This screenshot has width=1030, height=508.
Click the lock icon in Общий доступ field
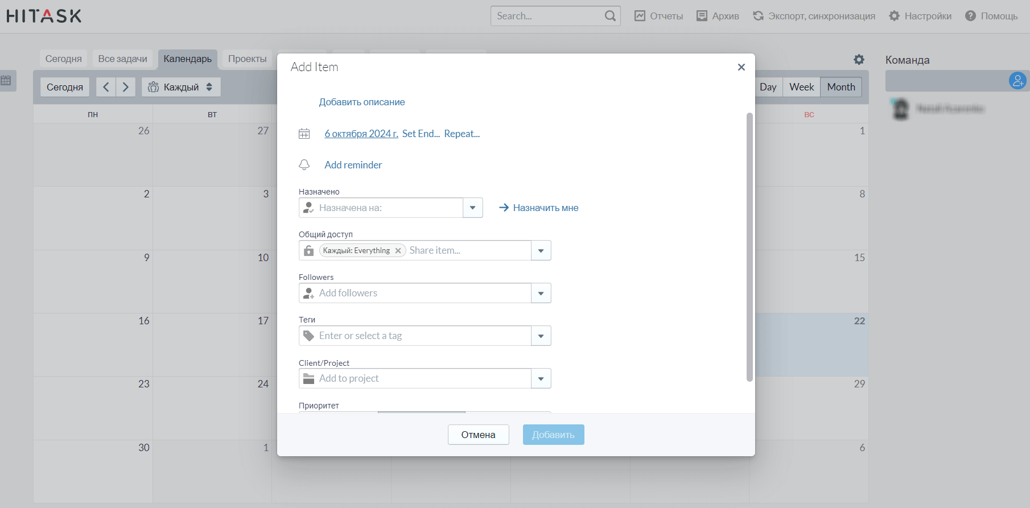pos(308,250)
